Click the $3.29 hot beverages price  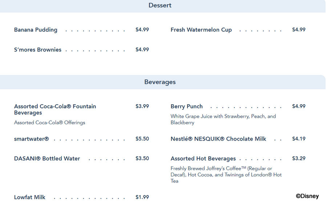point(299,158)
